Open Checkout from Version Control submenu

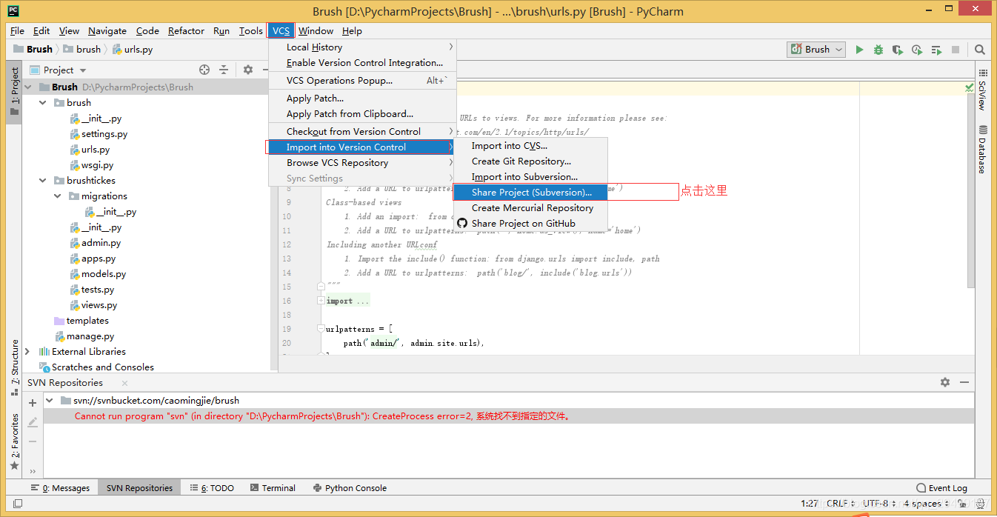(362, 131)
